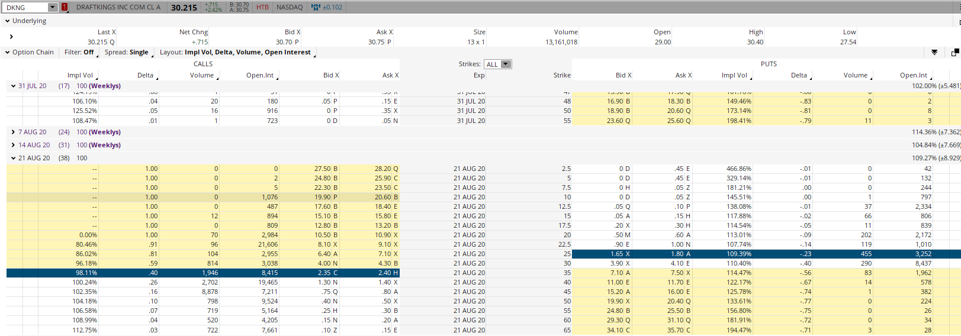The width and height of the screenshot is (961, 336).
Task: Expand the underlying quote row chevron
Action: click(11, 37)
